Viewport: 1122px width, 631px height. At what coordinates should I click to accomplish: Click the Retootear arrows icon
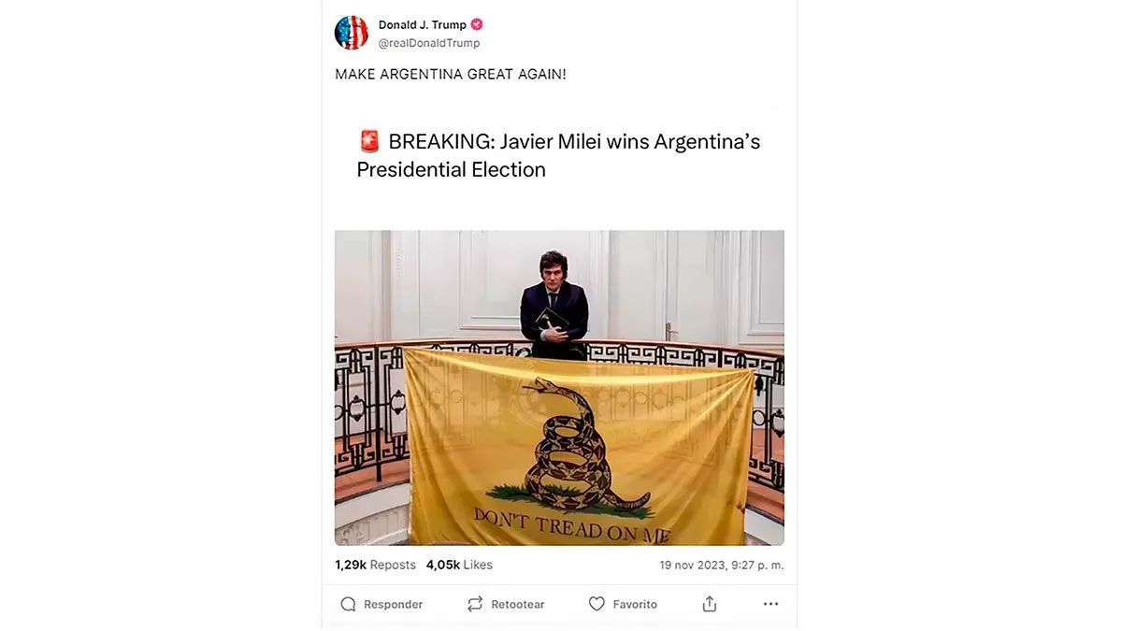pos(475,604)
